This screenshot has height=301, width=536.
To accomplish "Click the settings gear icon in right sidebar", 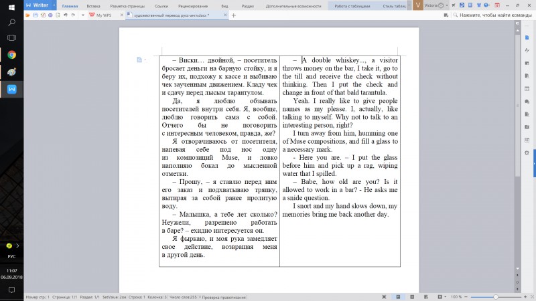I will tap(527, 153).
